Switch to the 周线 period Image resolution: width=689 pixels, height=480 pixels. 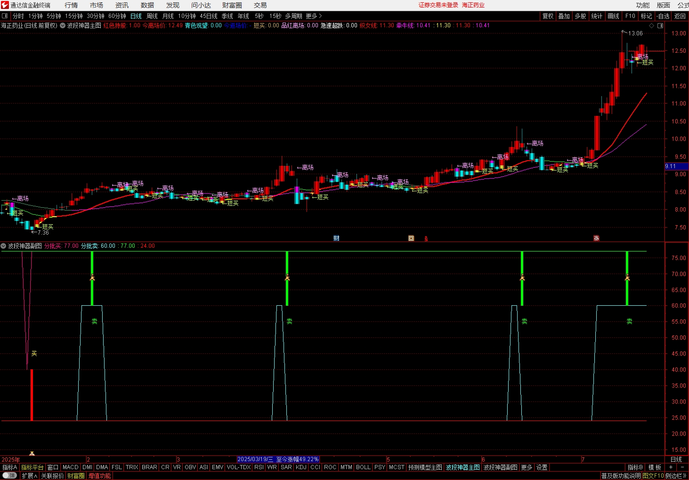click(152, 16)
